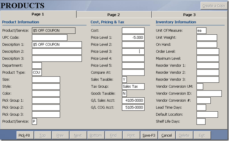Click into the UPC Code field
Viewport: 229px width, 141px height.
(49, 38)
